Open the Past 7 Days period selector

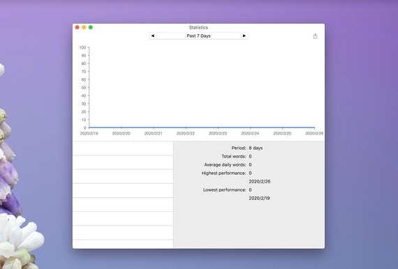coord(198,36)
